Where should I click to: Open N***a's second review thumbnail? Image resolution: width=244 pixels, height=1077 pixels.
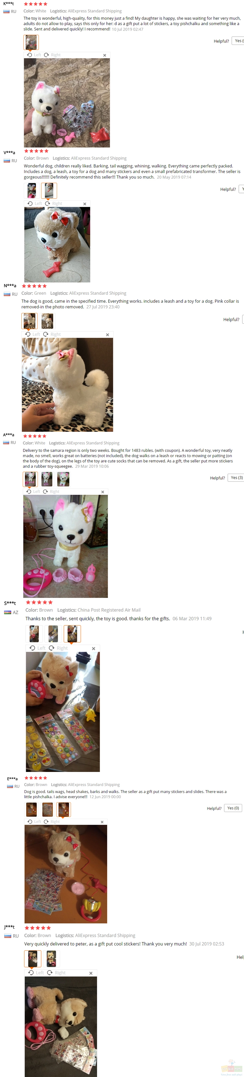[47, 321]
